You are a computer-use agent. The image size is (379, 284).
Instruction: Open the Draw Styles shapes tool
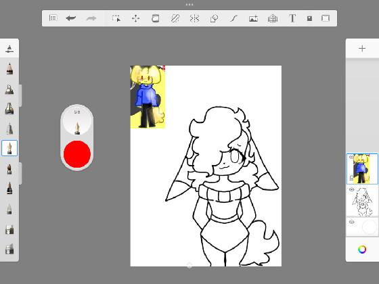click(214, 18)
